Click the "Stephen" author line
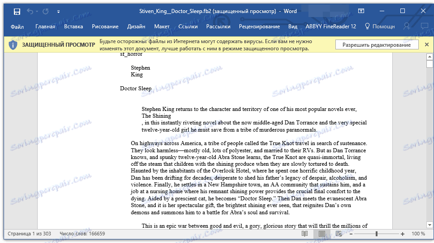Screen dimensions: 434x243 (140, 68)
